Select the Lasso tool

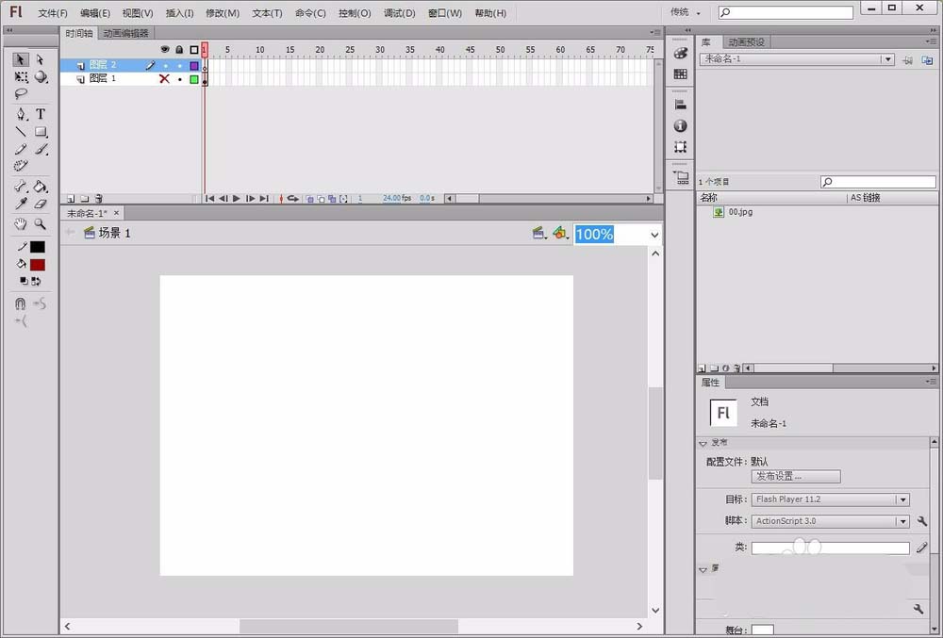[x=21, y=93]
